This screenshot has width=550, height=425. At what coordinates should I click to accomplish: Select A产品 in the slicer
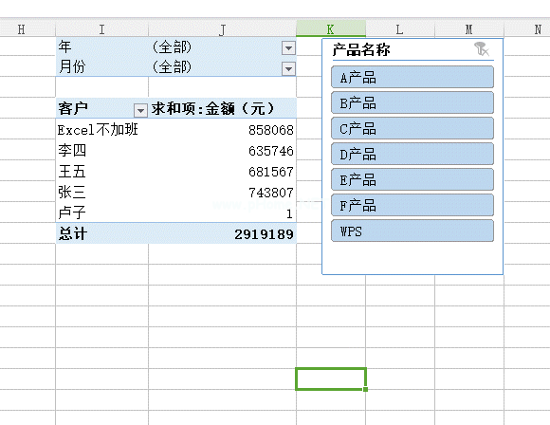(412, 77)
